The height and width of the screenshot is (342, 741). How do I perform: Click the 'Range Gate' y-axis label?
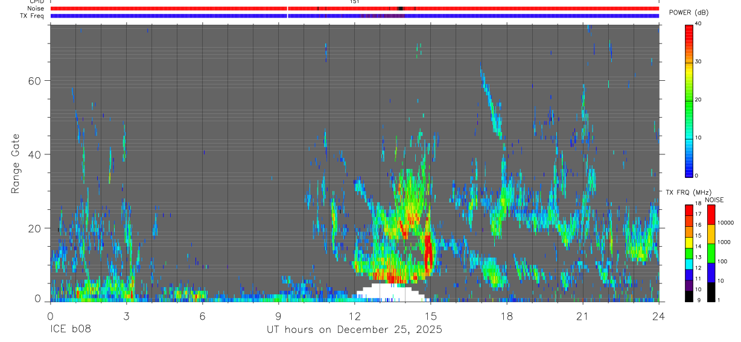(16, 163)
